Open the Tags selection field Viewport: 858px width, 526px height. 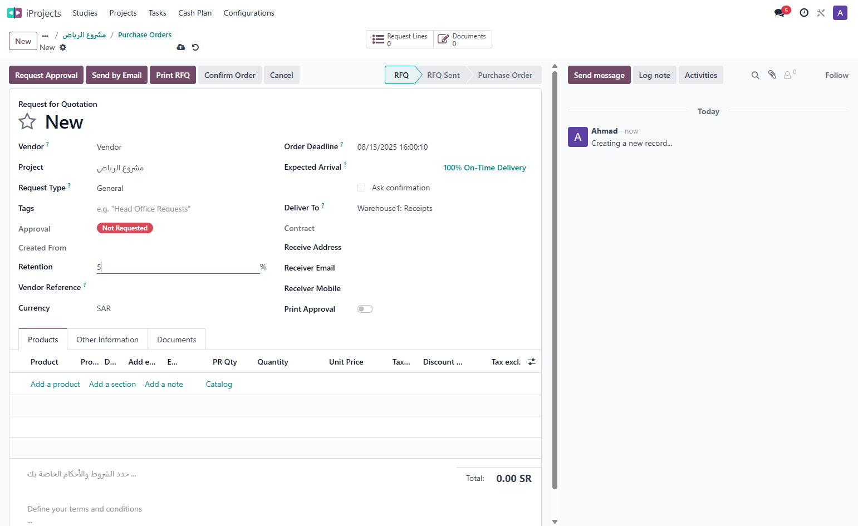[x=182, y=209]
